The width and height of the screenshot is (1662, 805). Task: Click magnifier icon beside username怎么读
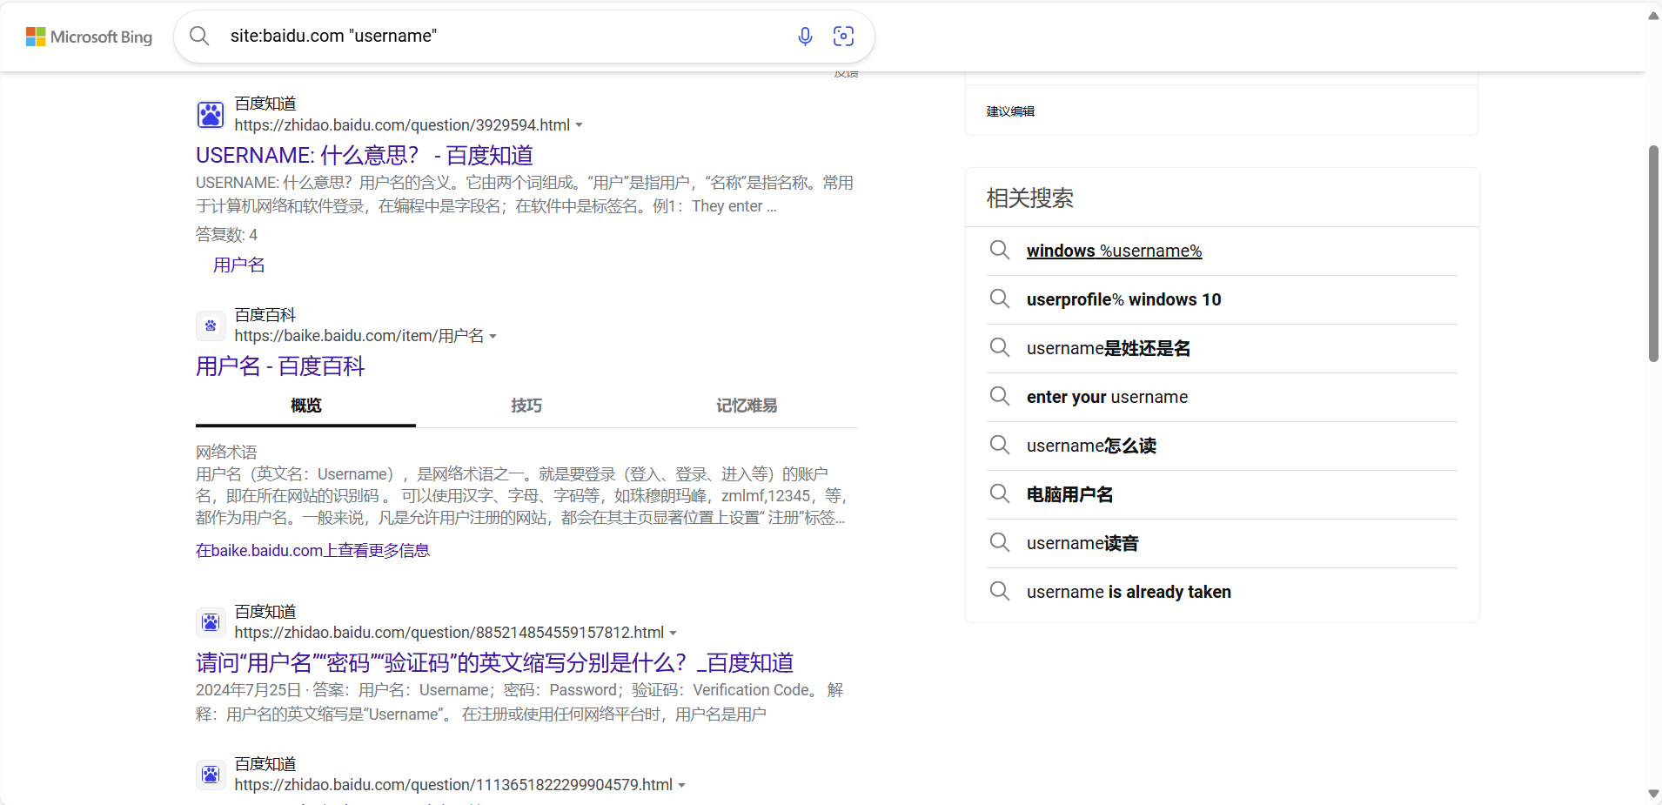[1000, 446]
